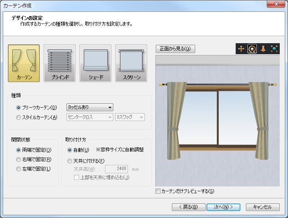Select スタイルカーテン radio button

point(18,117)
